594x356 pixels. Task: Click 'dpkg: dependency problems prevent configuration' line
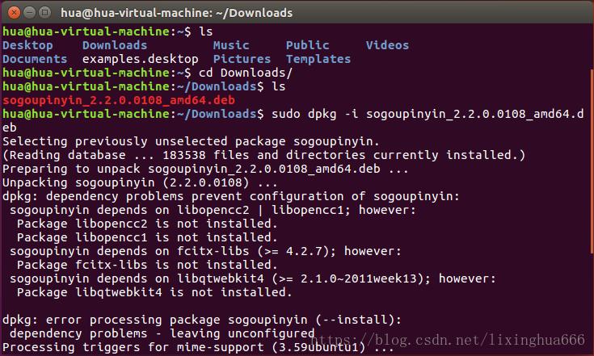click(x=230, y=196)
